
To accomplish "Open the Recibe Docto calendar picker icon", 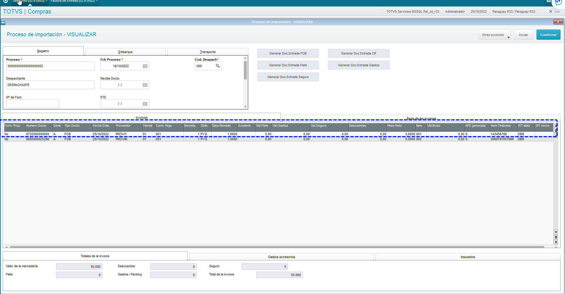I will pyautogui.click(x=145, y=85).
